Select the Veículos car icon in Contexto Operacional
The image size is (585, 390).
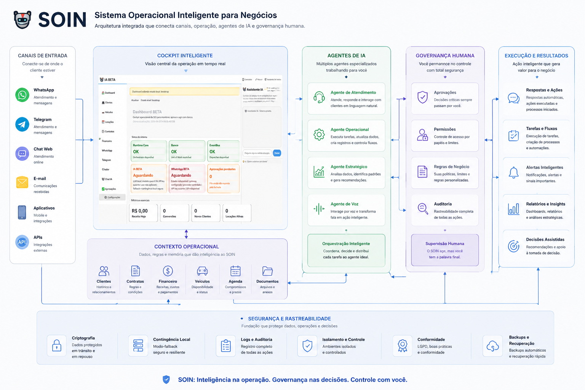[202, 271]
